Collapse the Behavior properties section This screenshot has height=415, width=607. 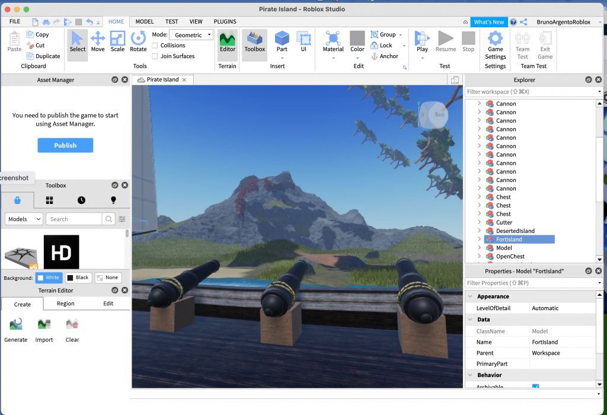470,375
